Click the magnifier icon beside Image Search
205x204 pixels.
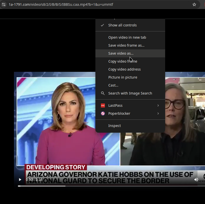coord(103,93)
